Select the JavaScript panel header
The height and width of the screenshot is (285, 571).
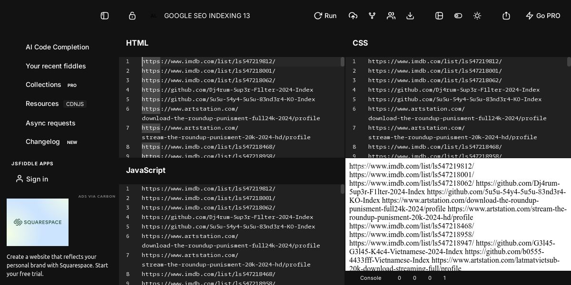pos(146,170)
